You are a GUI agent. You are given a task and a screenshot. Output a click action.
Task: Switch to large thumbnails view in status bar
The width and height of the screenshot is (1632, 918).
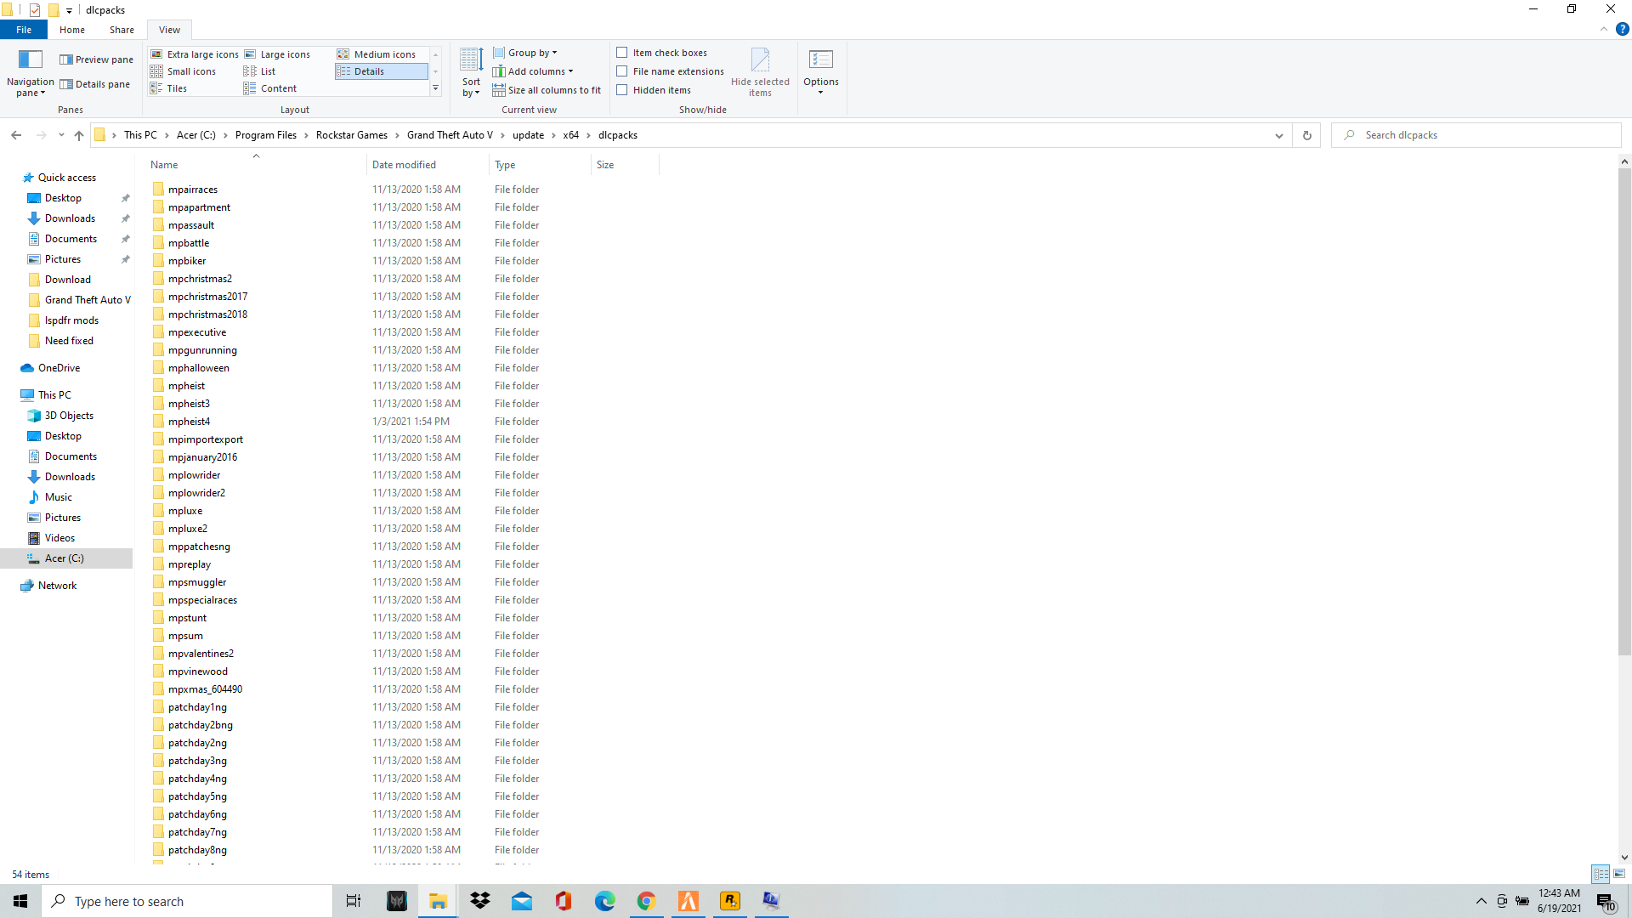click(x=1619, y=874)
